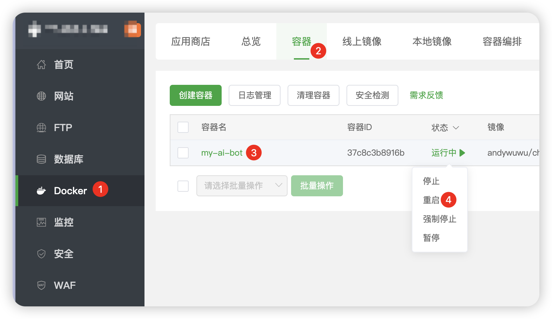
Task: Choose 重启 from the status menu
Action: pos(431,200)
